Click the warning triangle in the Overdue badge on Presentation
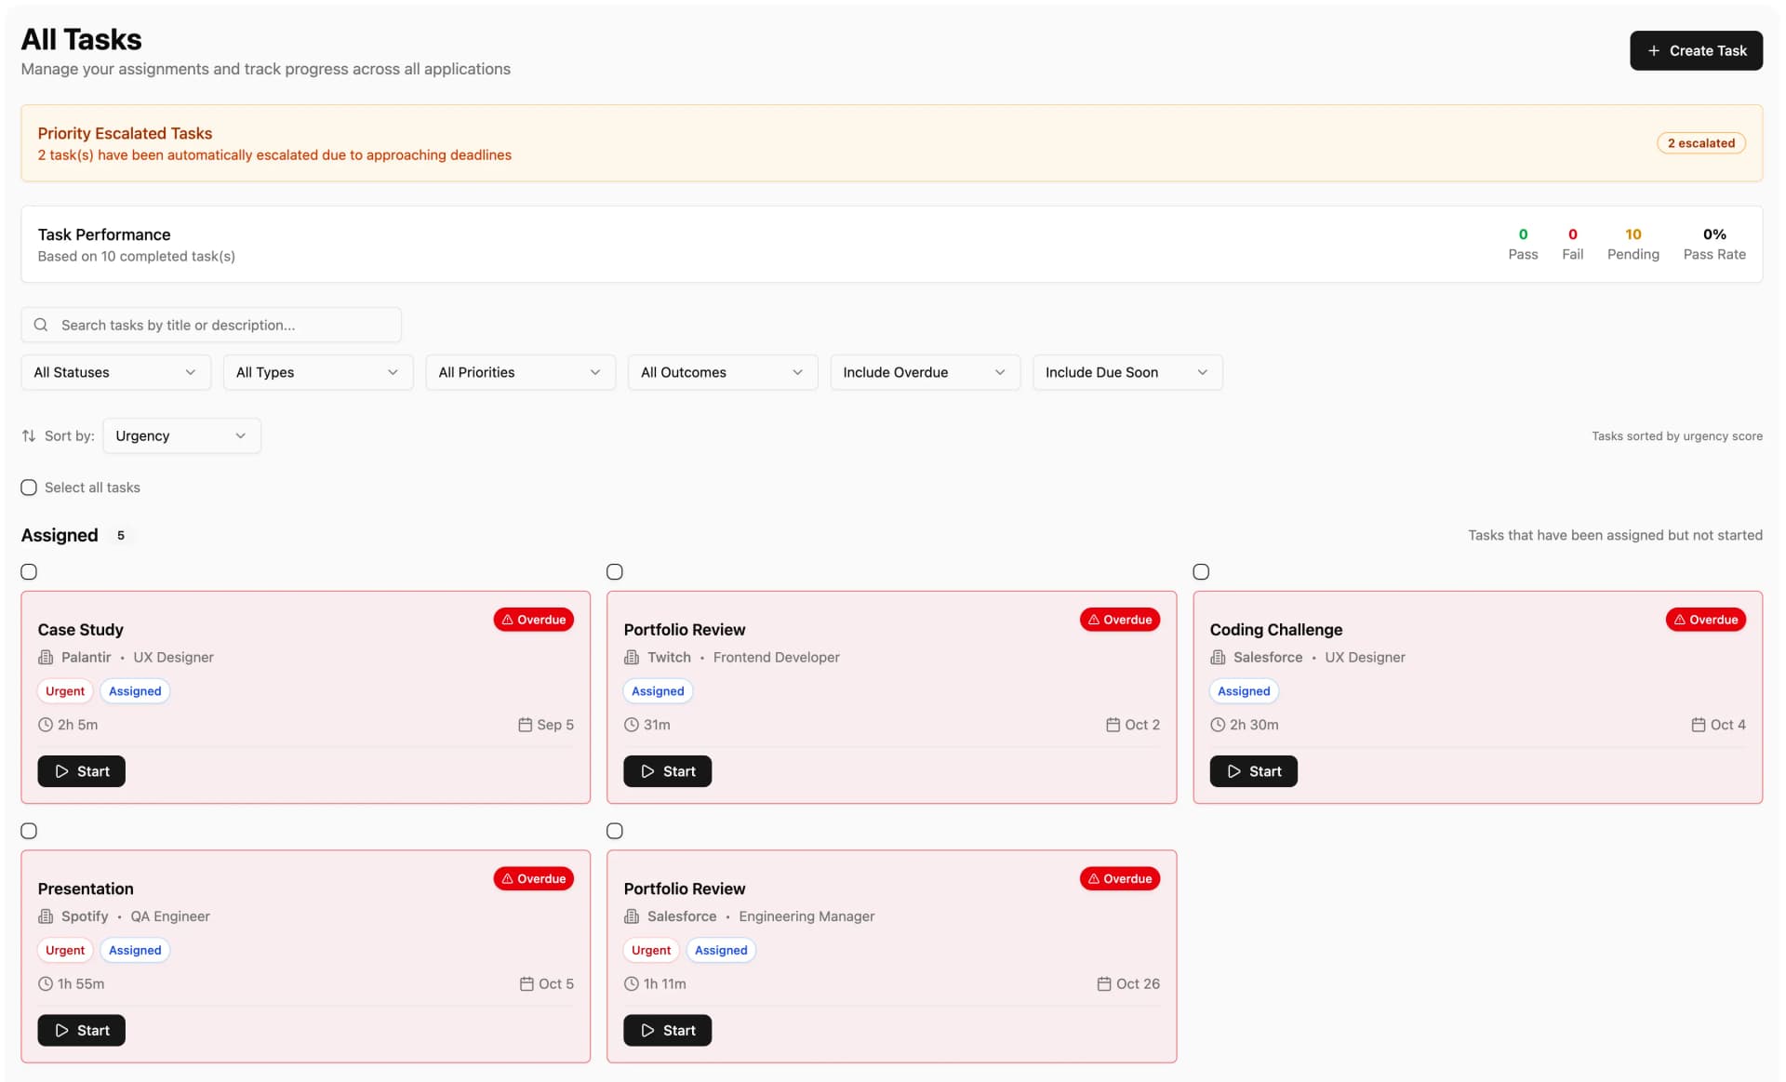1786x1082 pixels. 507,878
